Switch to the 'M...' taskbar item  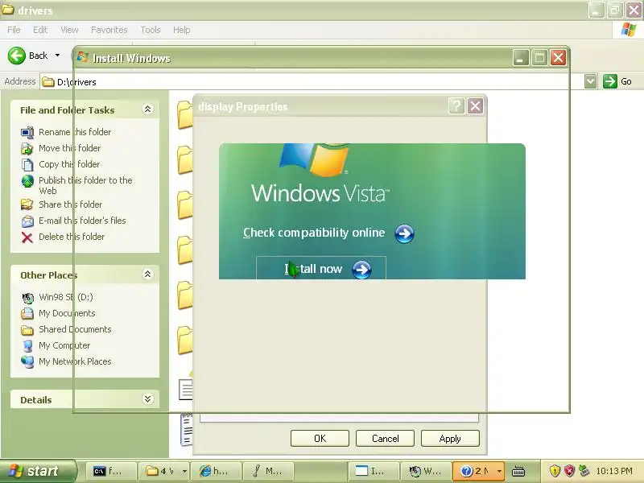[268, 471]
